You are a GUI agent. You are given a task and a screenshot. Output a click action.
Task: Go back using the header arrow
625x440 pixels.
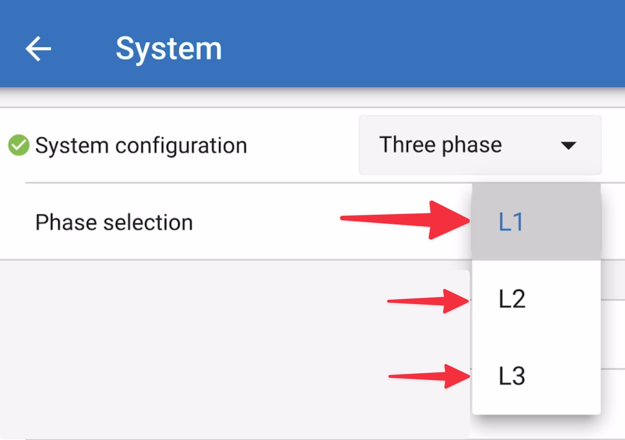click(38, 48)
